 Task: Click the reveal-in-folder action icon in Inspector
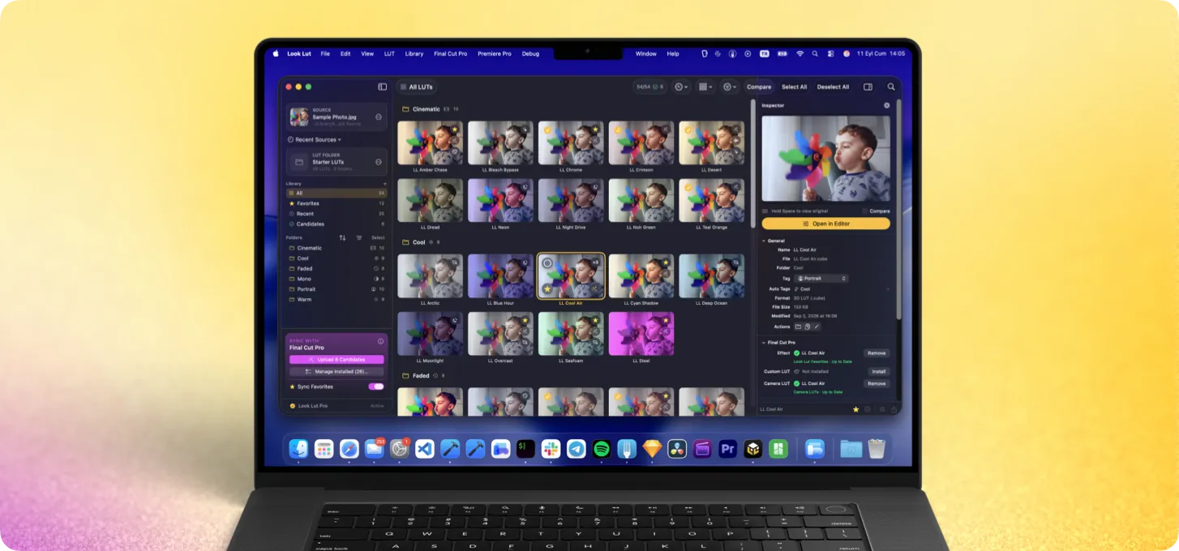pos(798,327)
